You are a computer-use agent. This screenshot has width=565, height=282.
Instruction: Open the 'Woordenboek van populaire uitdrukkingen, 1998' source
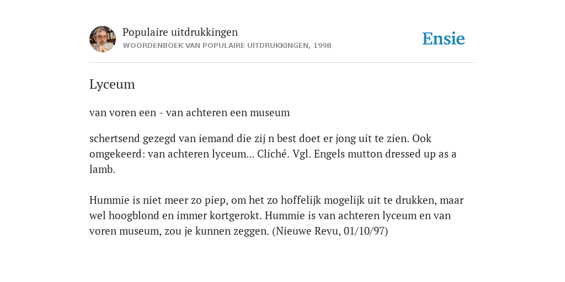click(227, 46)
